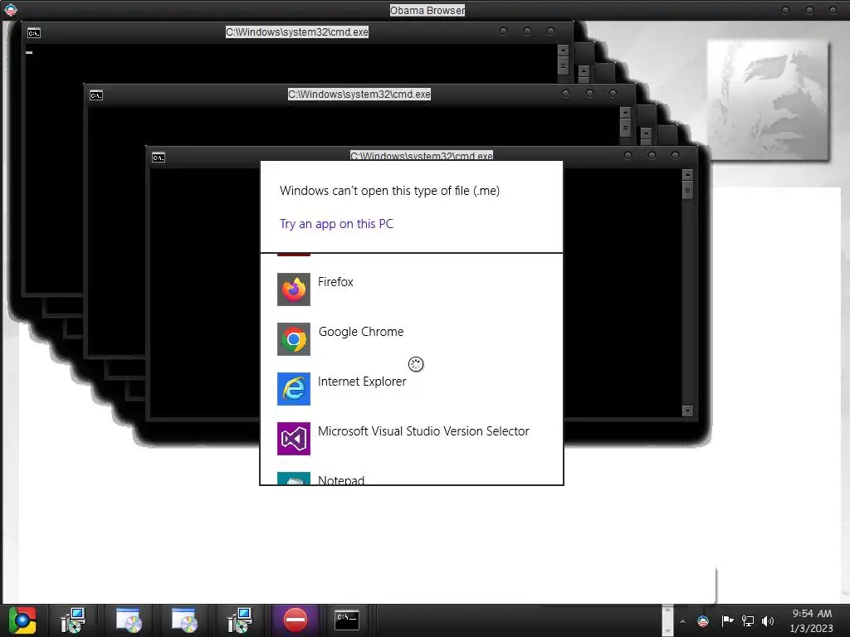This screenshot has height=637, width=850.
Task: Click scroll down arrow in front cmd window
Action: (x=688, y=411)
